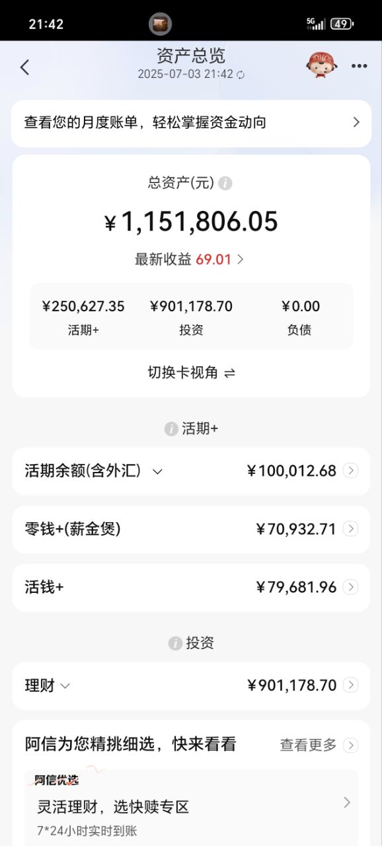Tap info icon next to 总资产(元)

[x=225, y=183]
